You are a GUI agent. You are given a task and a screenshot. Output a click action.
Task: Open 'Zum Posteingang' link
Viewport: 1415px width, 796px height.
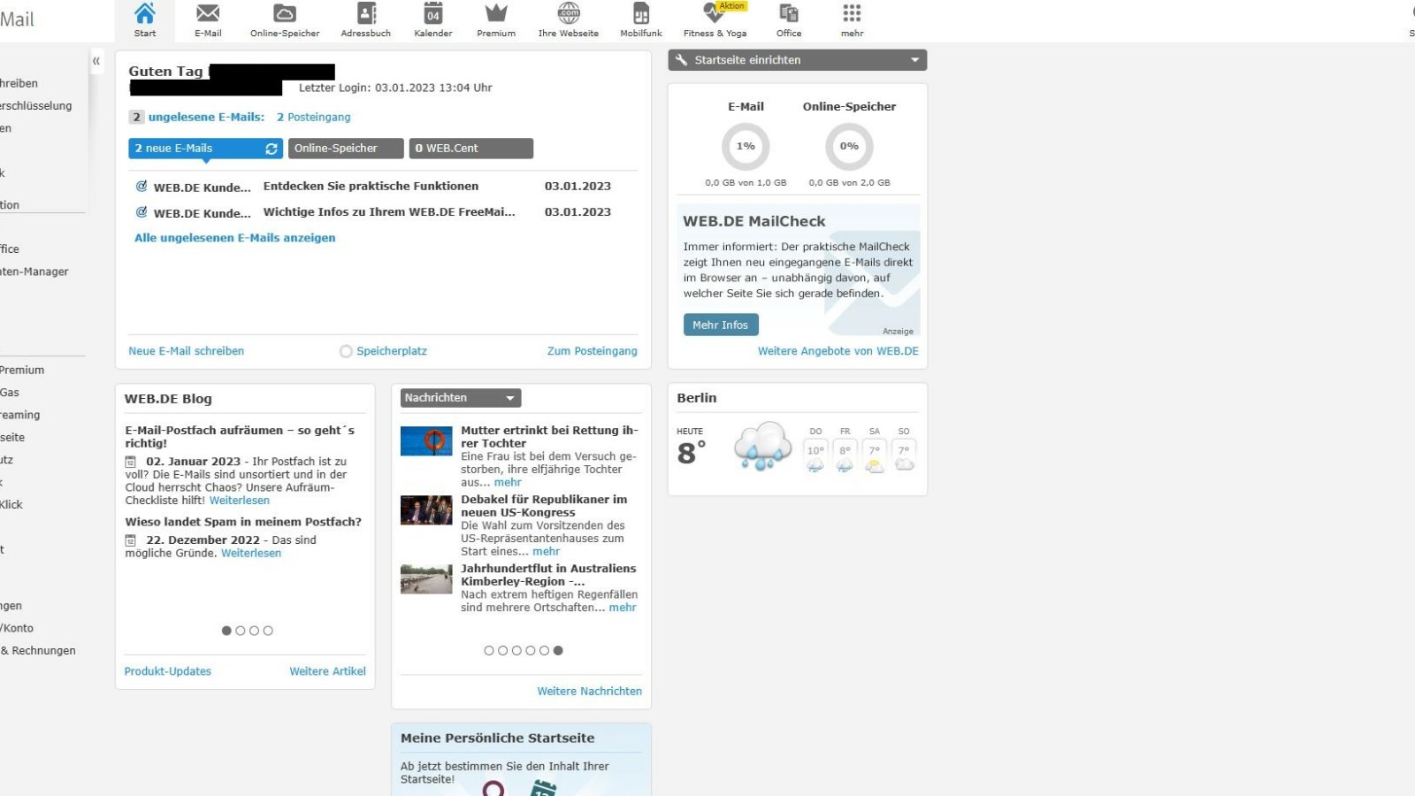592,351
